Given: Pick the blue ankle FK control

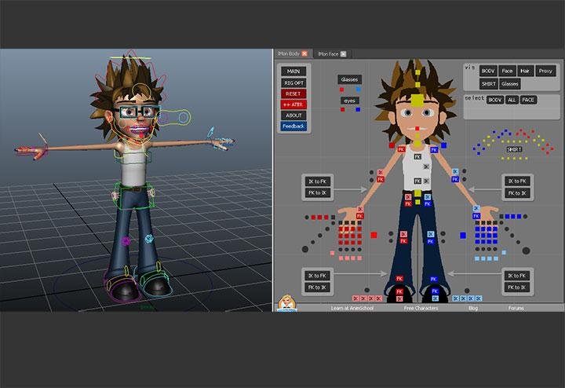Looking at the screenshot, I should tap(433, 279).
